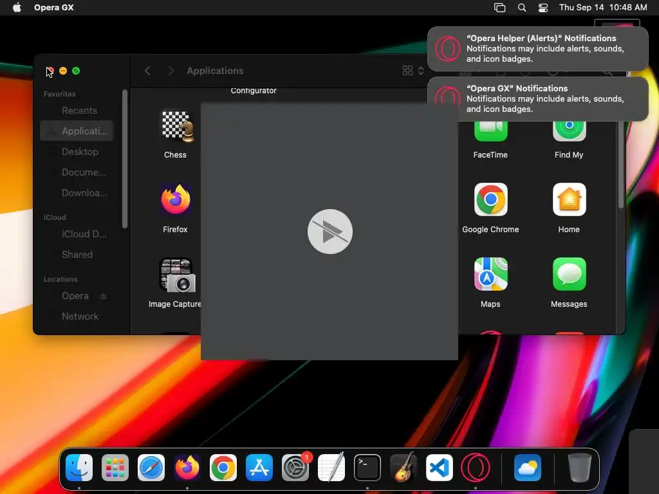This screenshot has width=659, height=494.
Task: Click the date and time in menu bar
Action: point(603,7)
